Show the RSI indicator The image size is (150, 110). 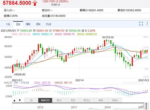coord(73,100)
